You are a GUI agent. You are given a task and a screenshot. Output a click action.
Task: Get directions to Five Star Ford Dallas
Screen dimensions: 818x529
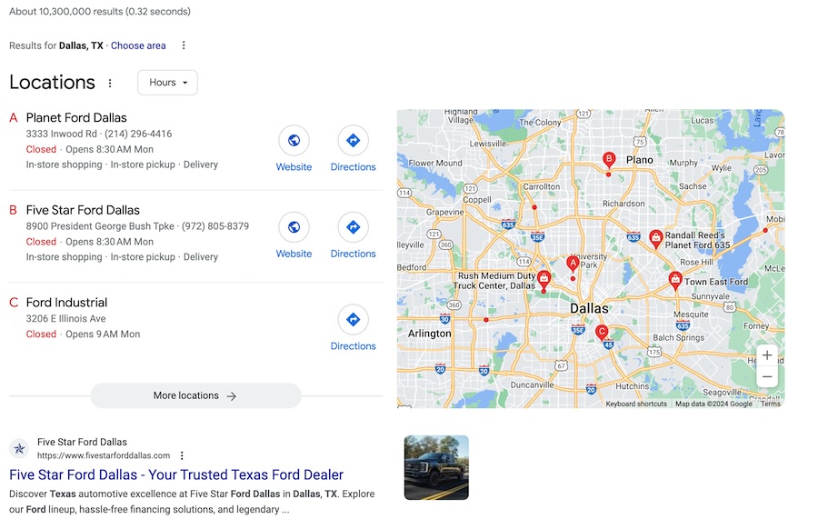[x=353, y=227]
